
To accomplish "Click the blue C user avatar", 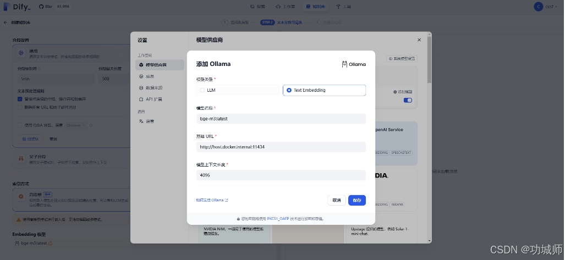I will [539, 7].
